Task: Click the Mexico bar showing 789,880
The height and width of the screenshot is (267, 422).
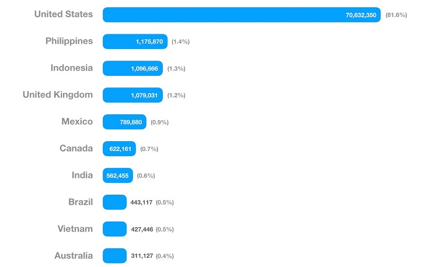Action: click(x=124, y=122)
